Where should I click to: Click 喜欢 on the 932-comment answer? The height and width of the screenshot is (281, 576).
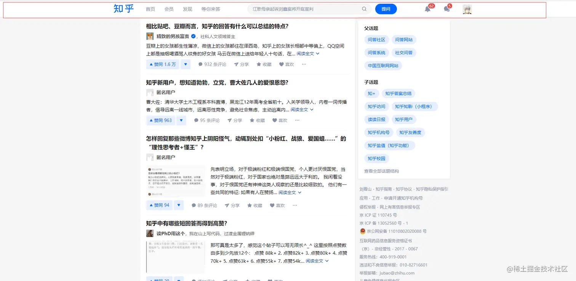tap(286, 64)
